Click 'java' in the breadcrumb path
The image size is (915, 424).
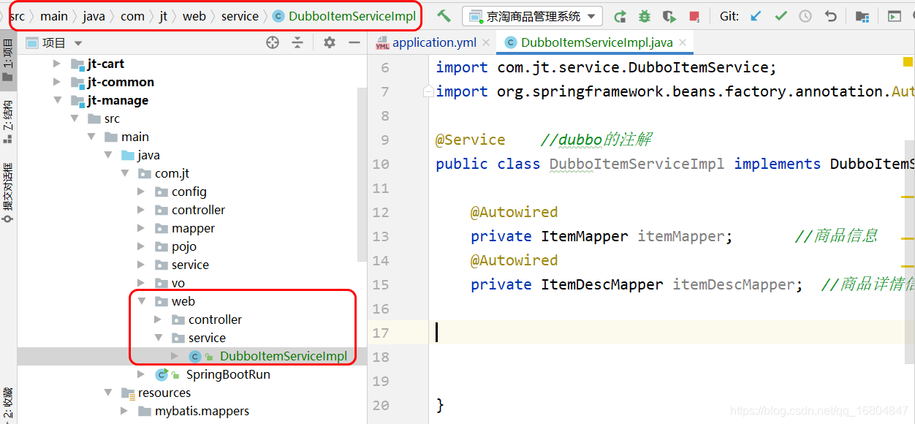[94, 16]
